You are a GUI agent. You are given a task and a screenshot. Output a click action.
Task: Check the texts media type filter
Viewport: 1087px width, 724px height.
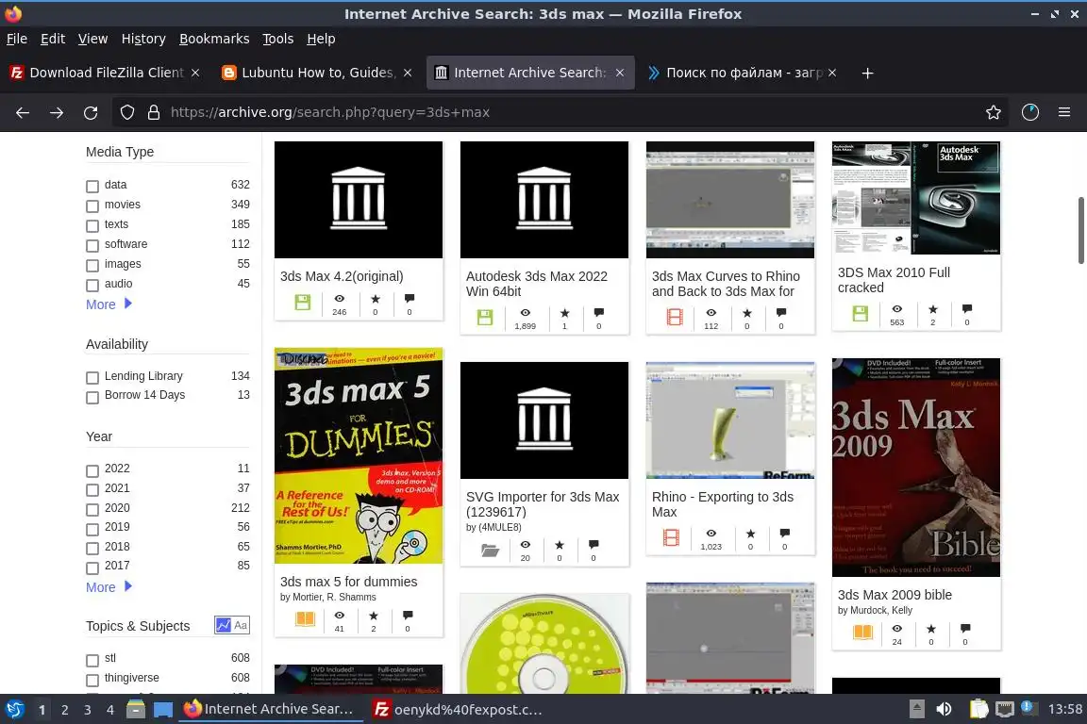92,226
